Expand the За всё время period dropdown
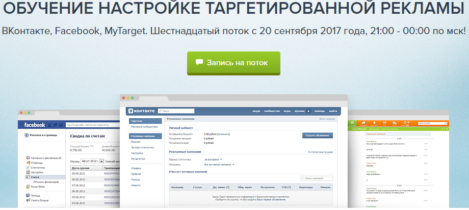 point(214,160)
